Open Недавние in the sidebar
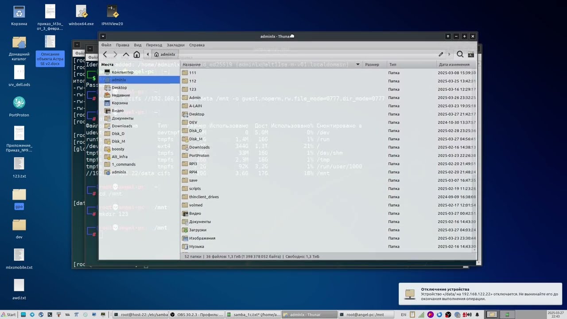The image size is (567, 319). coord(139,95)
